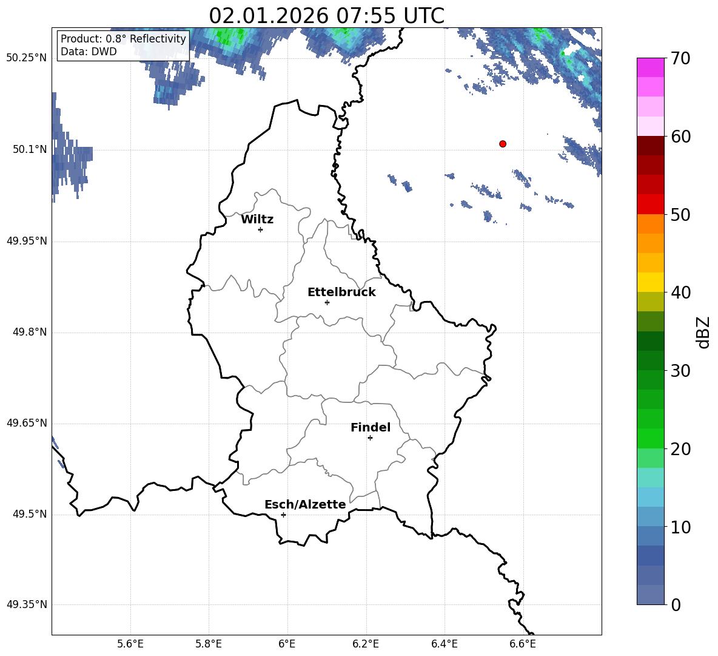Image resolution: width=718 pixels, height=656 pixels.
Task: Click the Findel city label
Action: click(x=371, y=427)
